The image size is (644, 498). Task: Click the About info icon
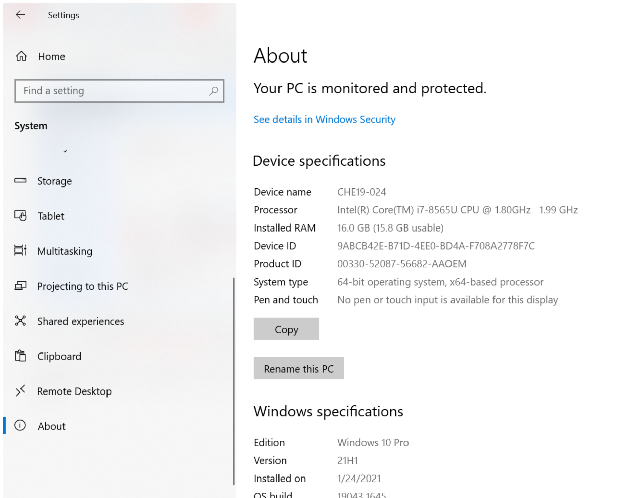coord(20,425)
